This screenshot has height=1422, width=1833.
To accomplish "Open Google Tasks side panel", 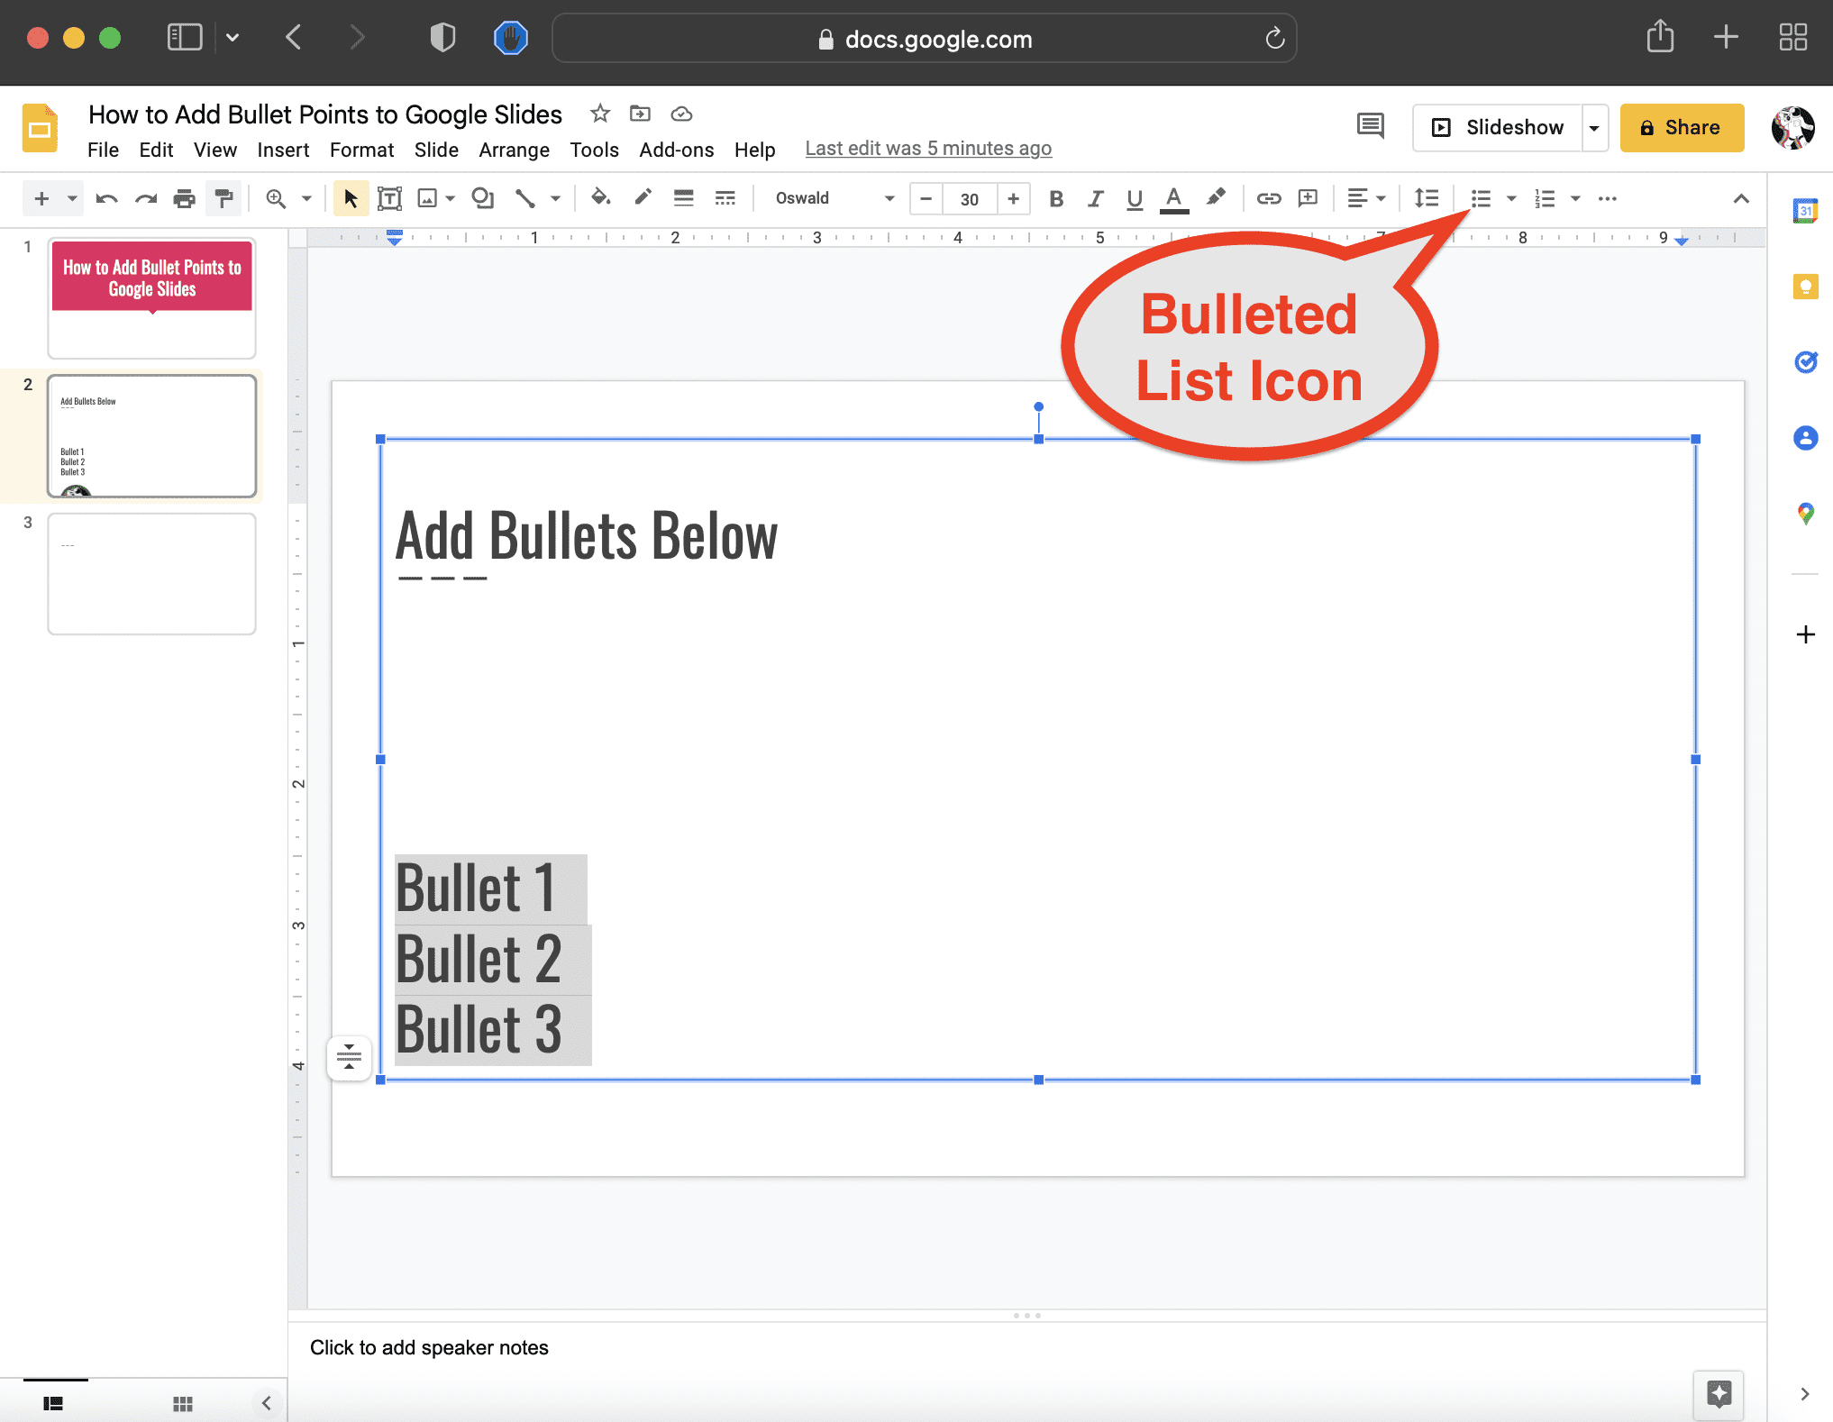I will pos(1805,362).
